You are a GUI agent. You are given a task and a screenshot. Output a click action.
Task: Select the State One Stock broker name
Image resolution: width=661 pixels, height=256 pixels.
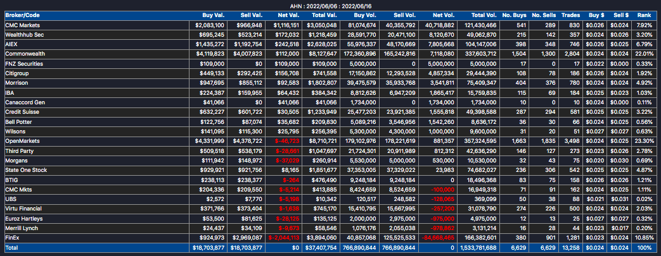pos(26,170)
